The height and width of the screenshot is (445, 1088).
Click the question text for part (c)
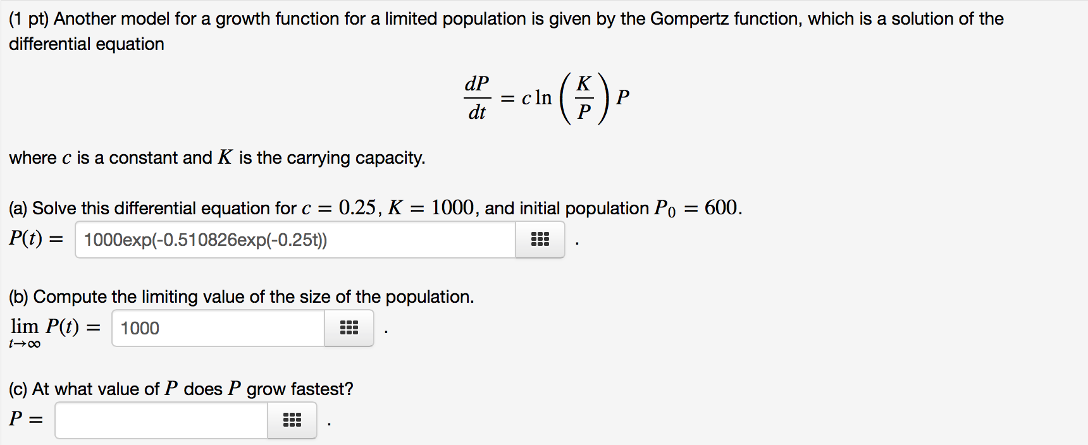(x=180, y=388)
